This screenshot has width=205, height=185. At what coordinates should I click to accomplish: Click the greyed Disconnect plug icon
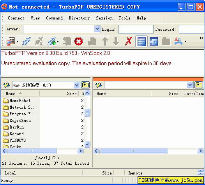pos(39,41)
